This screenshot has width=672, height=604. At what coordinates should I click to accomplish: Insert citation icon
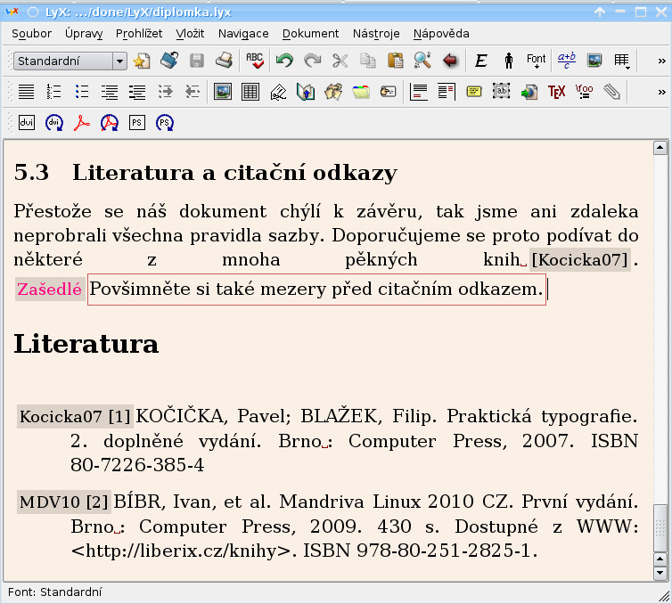333,92
